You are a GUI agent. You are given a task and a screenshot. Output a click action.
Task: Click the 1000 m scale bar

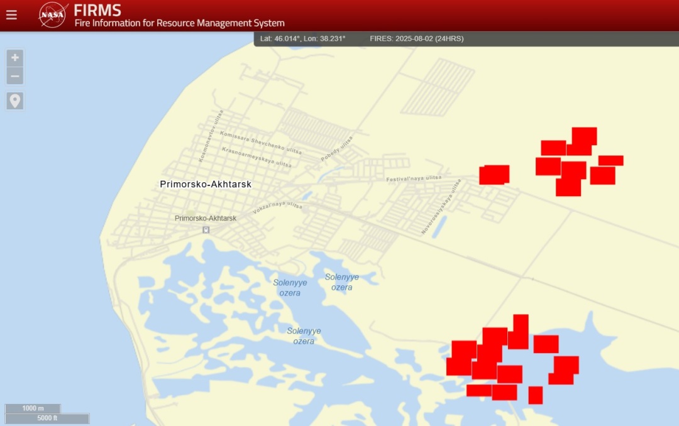pos(33,408)
